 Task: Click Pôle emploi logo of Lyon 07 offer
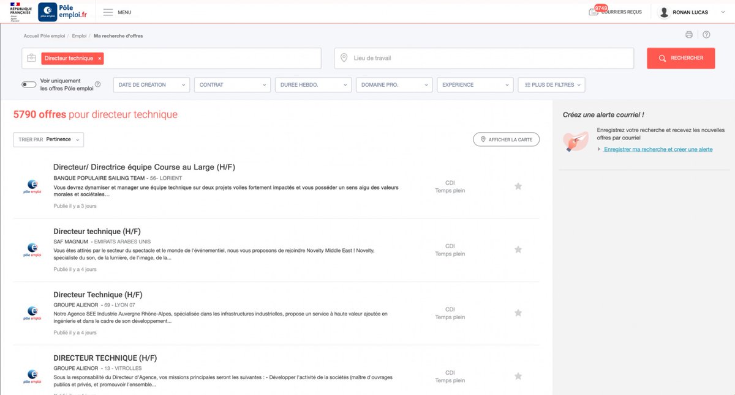pyautogui.click(x=32, y=313)
